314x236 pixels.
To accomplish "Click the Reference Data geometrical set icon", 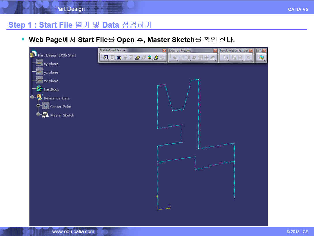I will (x=40, y=97).
